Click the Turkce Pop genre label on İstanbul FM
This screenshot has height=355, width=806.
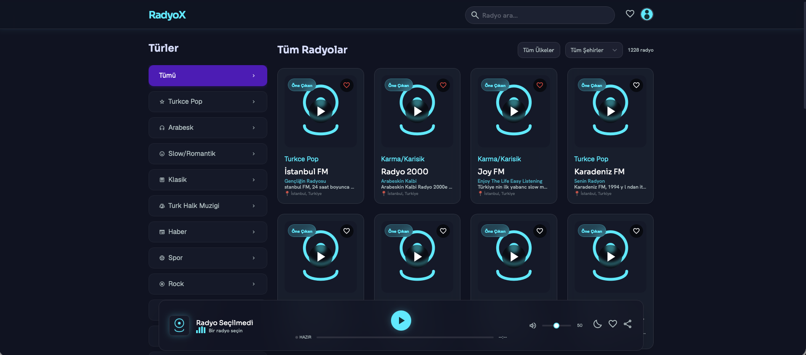(301, 159)
